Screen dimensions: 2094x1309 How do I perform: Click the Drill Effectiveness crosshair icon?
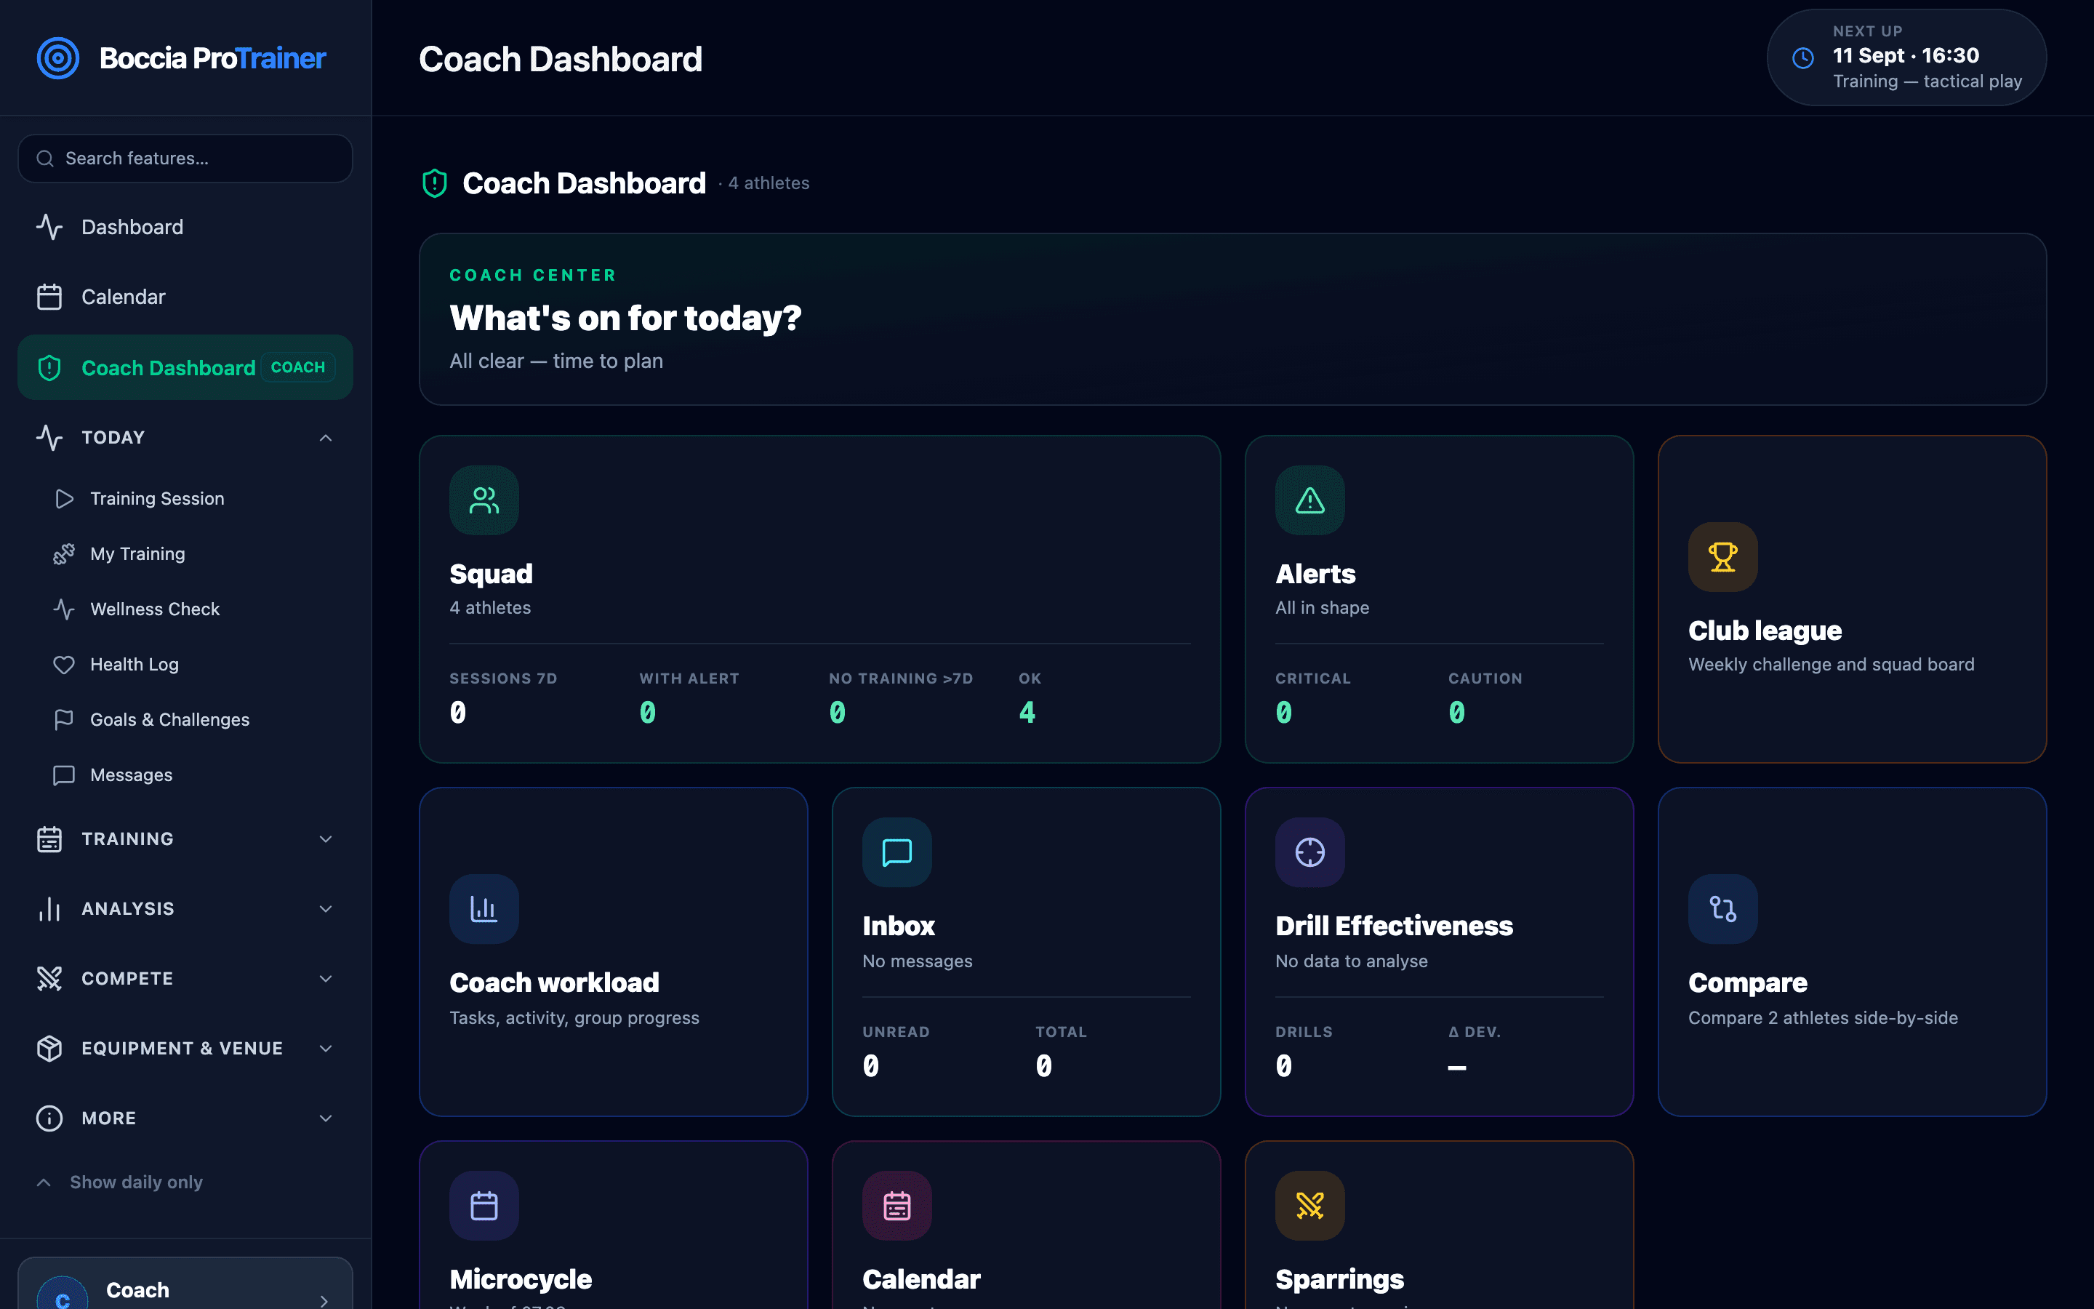pos(1310,853)
